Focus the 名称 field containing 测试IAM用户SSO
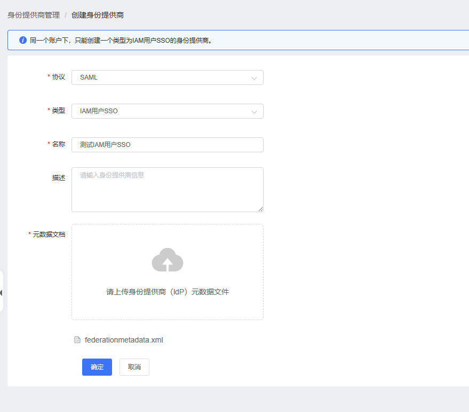This screenshot has width=469, height=412. point(167,145)
